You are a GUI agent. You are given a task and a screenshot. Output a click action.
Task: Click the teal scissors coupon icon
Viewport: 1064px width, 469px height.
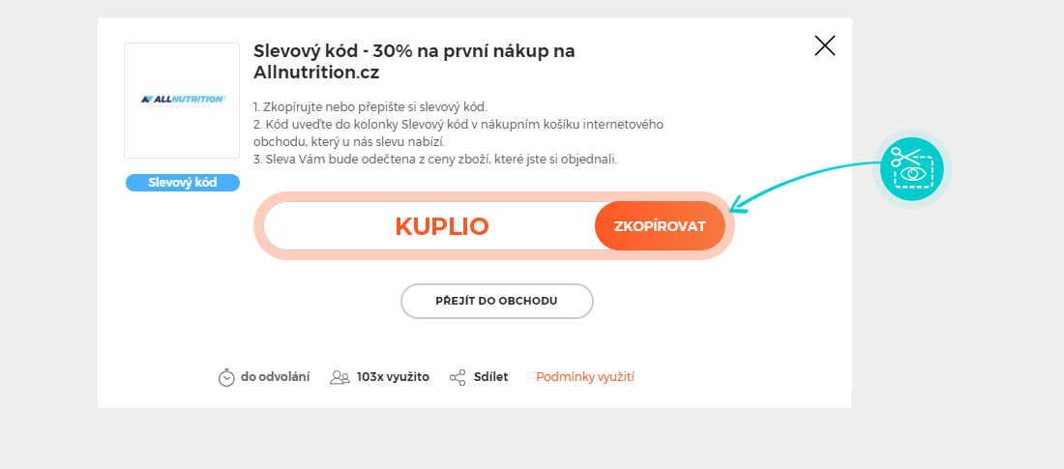tap(911, 168)
